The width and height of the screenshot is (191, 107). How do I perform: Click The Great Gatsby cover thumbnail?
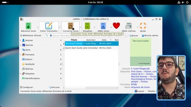[141, 52]
